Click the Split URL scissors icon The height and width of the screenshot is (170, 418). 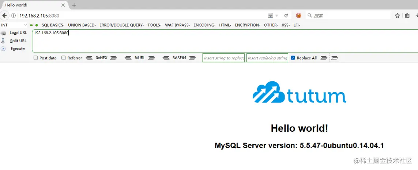pos(3,41)
